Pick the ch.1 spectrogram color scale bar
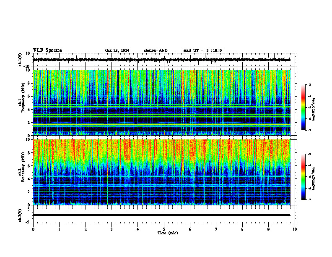 (x=303, y=108)
